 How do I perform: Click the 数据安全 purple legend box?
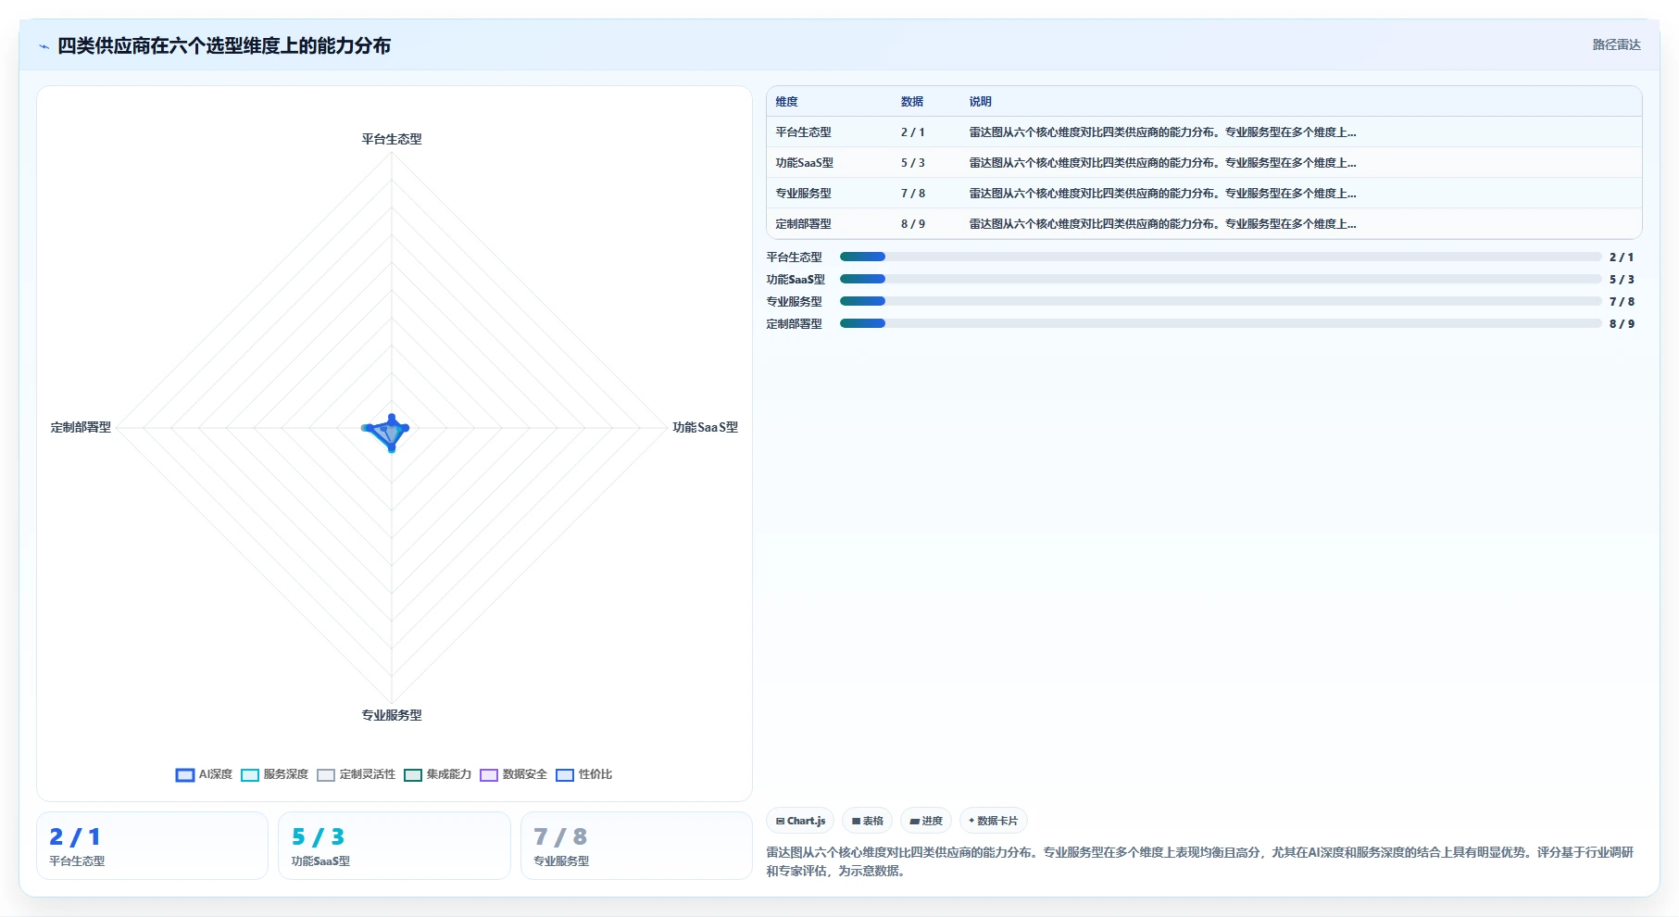[489, 775]
